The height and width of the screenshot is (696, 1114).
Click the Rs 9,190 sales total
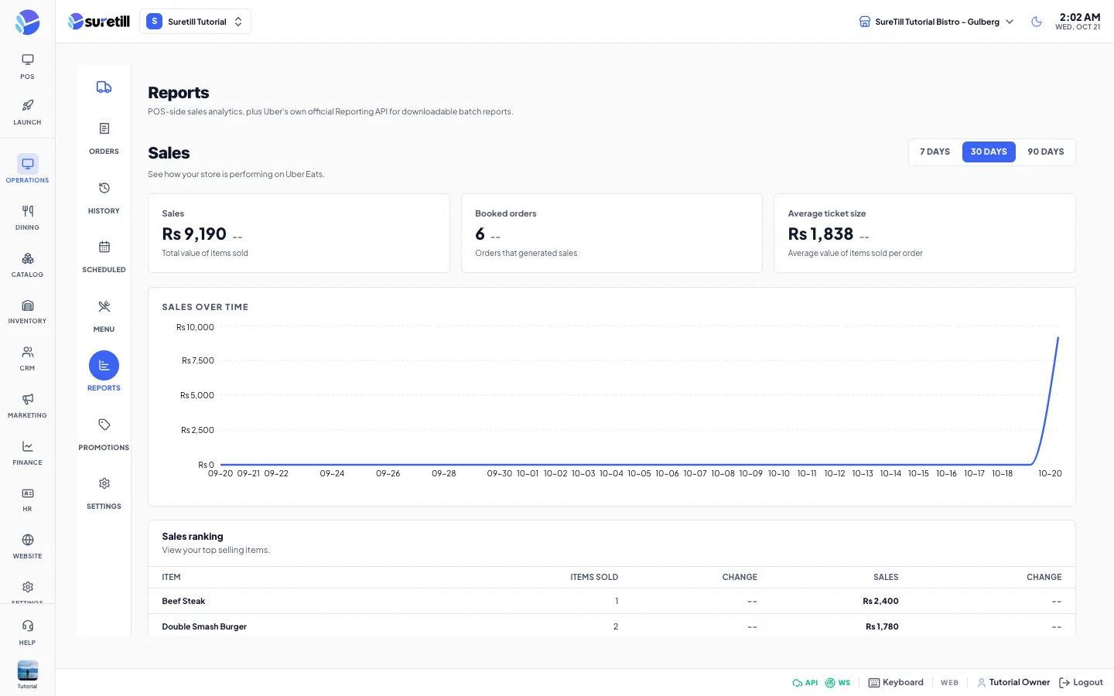click(194, 234)
